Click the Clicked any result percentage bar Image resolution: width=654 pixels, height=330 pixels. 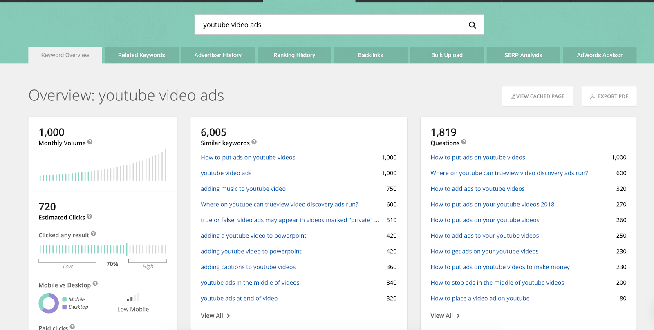coord(103,249)
